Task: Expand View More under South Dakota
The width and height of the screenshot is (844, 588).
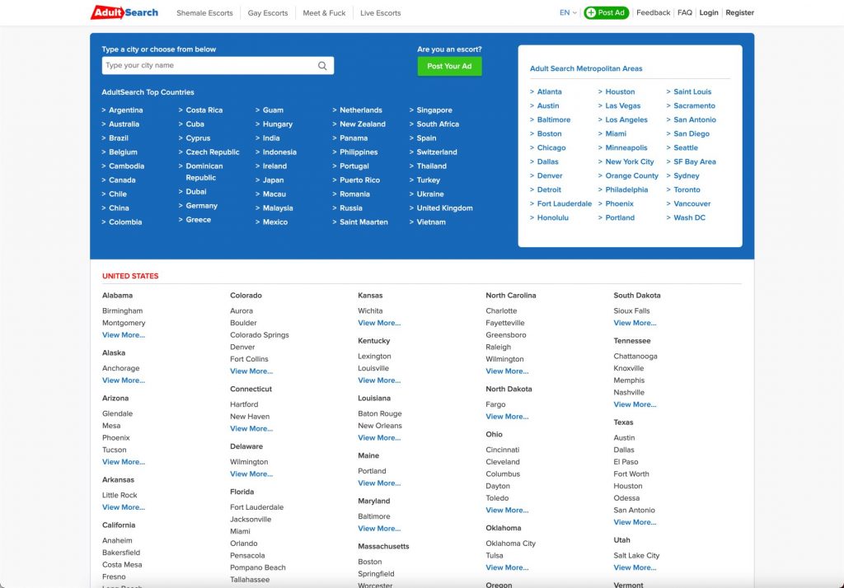Action: pos(635,323)
